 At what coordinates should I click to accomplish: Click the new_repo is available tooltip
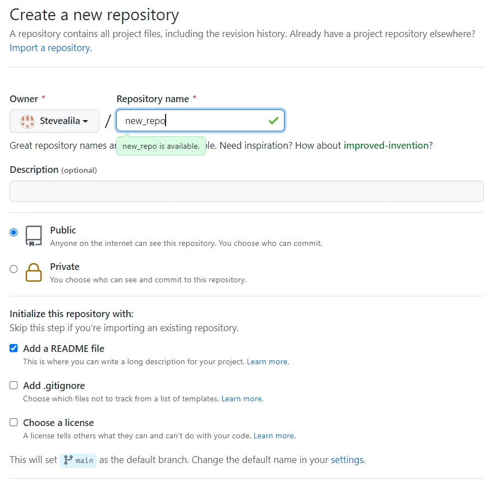point(161,146)
